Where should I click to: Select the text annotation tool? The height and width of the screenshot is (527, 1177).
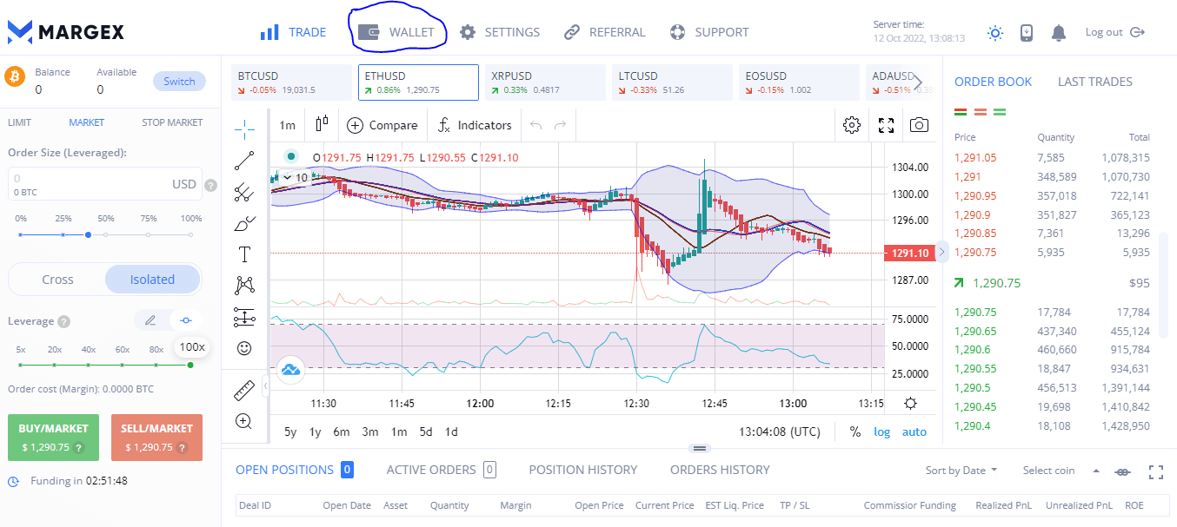[x=244, y=254]
